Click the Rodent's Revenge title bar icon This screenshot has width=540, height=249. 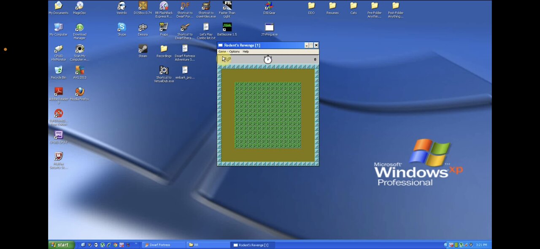coord(220,45)
